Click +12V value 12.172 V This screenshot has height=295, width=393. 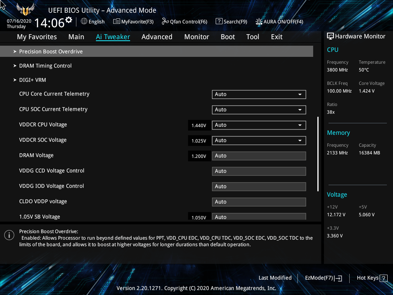click(x=336, y=215)
